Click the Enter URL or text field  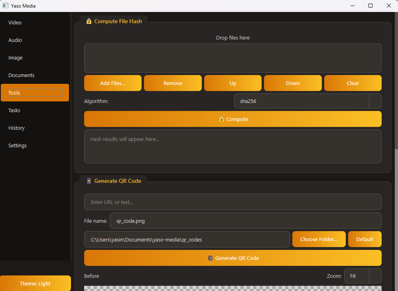[x=233, y=202]
